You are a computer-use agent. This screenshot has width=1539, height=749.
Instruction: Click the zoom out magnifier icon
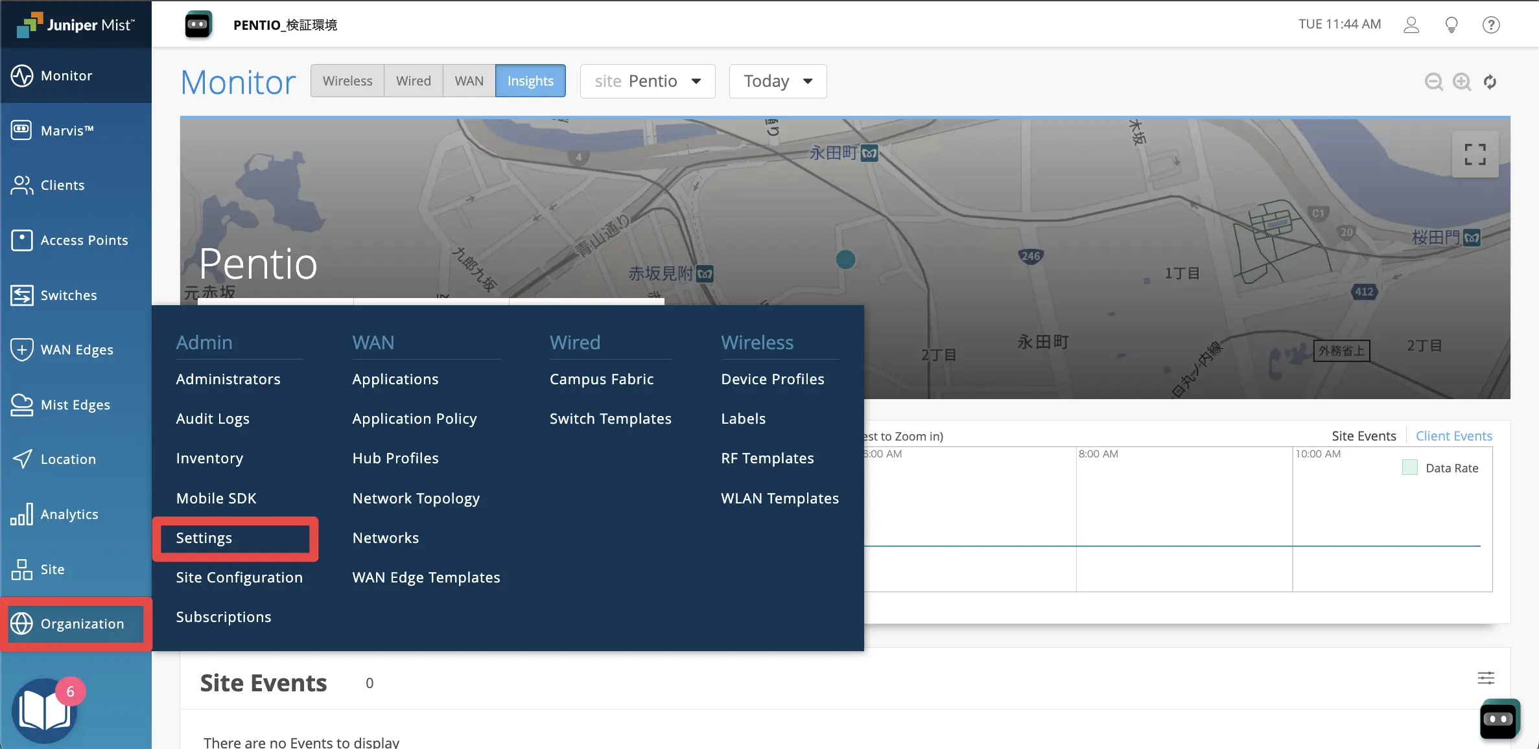coord(1433,82)
